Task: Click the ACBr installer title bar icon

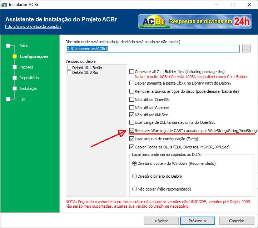Action: coord(4,5)
